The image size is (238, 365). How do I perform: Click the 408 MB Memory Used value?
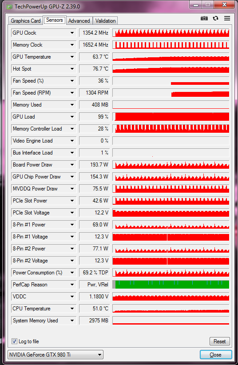[94, 105]
